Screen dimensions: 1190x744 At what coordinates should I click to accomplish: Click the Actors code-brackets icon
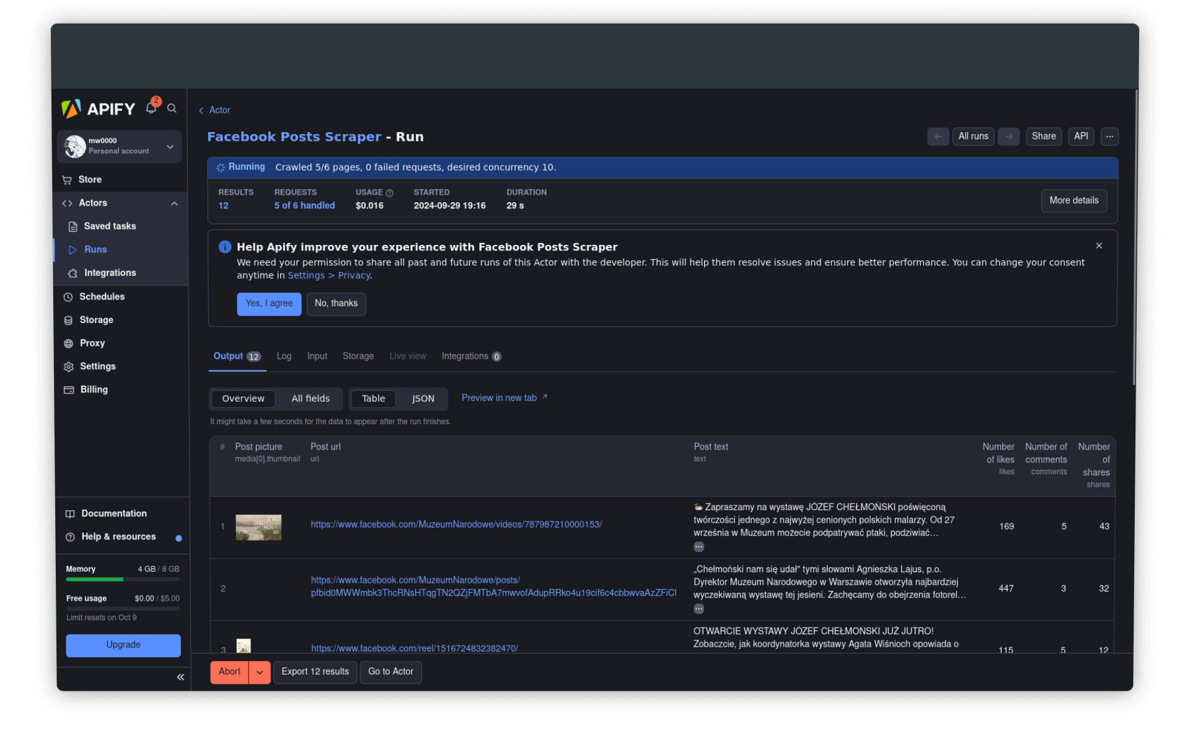67,203
